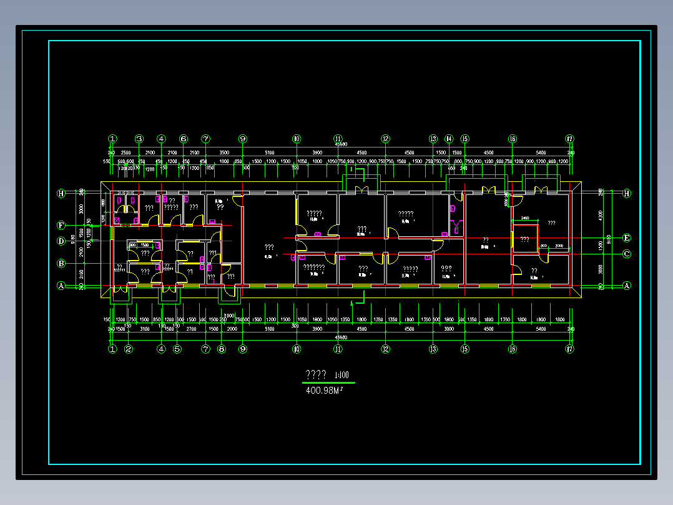Click the axis bubble lettered F
Image resolution: width=673 pixels, height=505 pixels.
(61, 225)
